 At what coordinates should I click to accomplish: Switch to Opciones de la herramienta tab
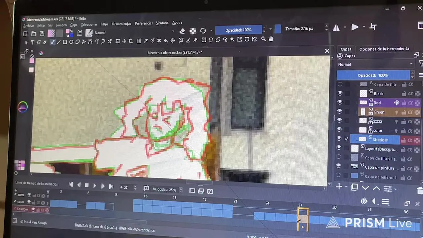coord(384,49)
